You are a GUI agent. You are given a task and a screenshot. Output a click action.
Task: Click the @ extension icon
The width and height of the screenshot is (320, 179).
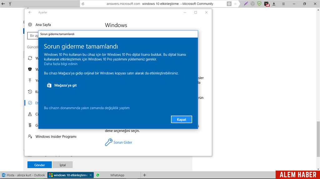click(252, 4)
